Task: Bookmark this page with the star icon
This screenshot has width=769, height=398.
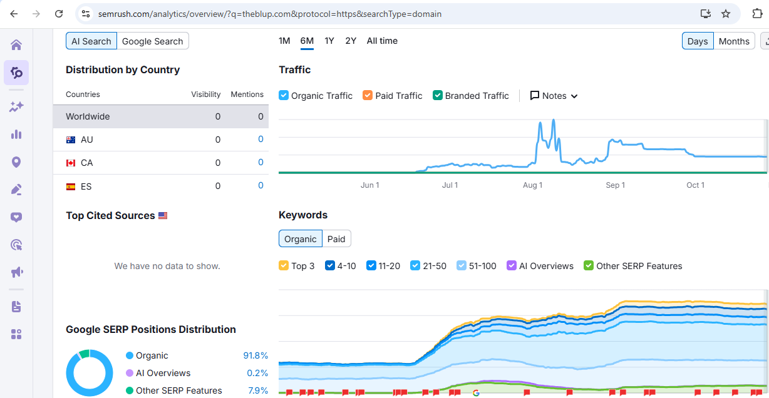Action: (726, 13)
